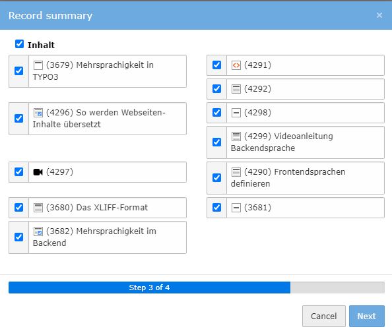
Task: Close the Record summary dialog
Action: 379,15
